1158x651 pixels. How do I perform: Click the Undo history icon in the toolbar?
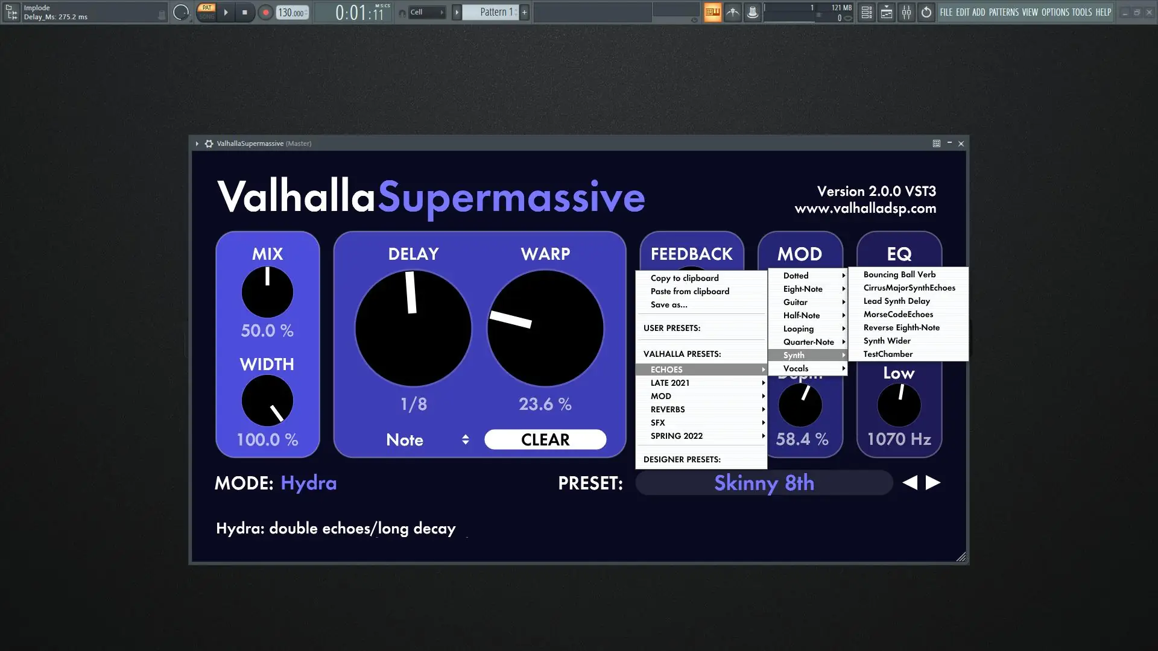pyautogui.click(x=926, y=12)
